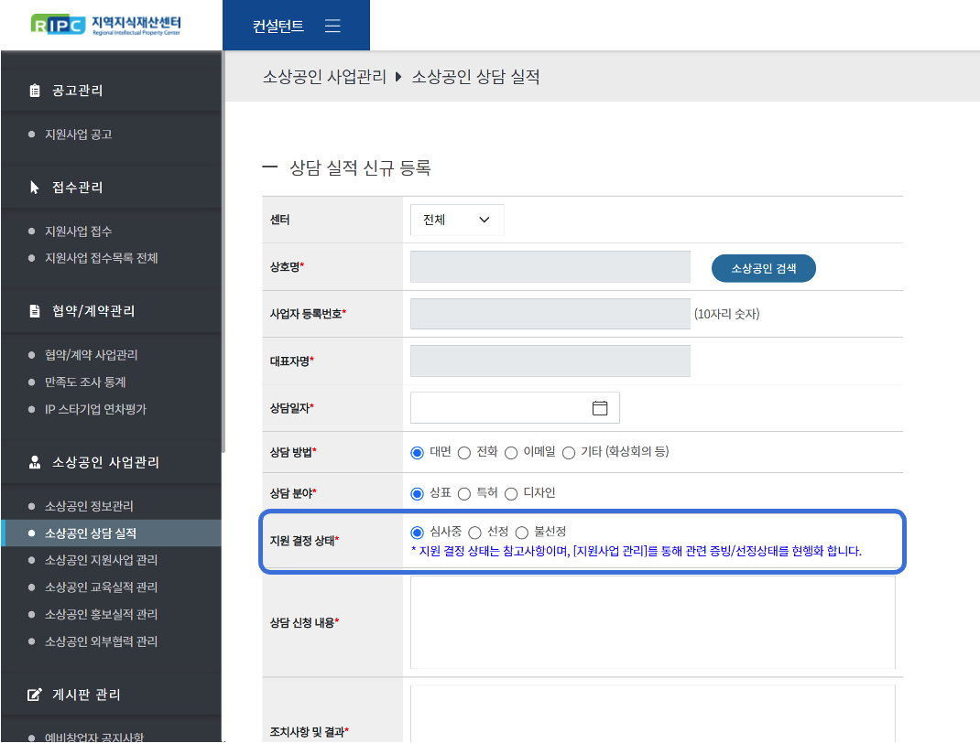
Task: Select 전화 as the 상담 방법
Action: (464, 452)
